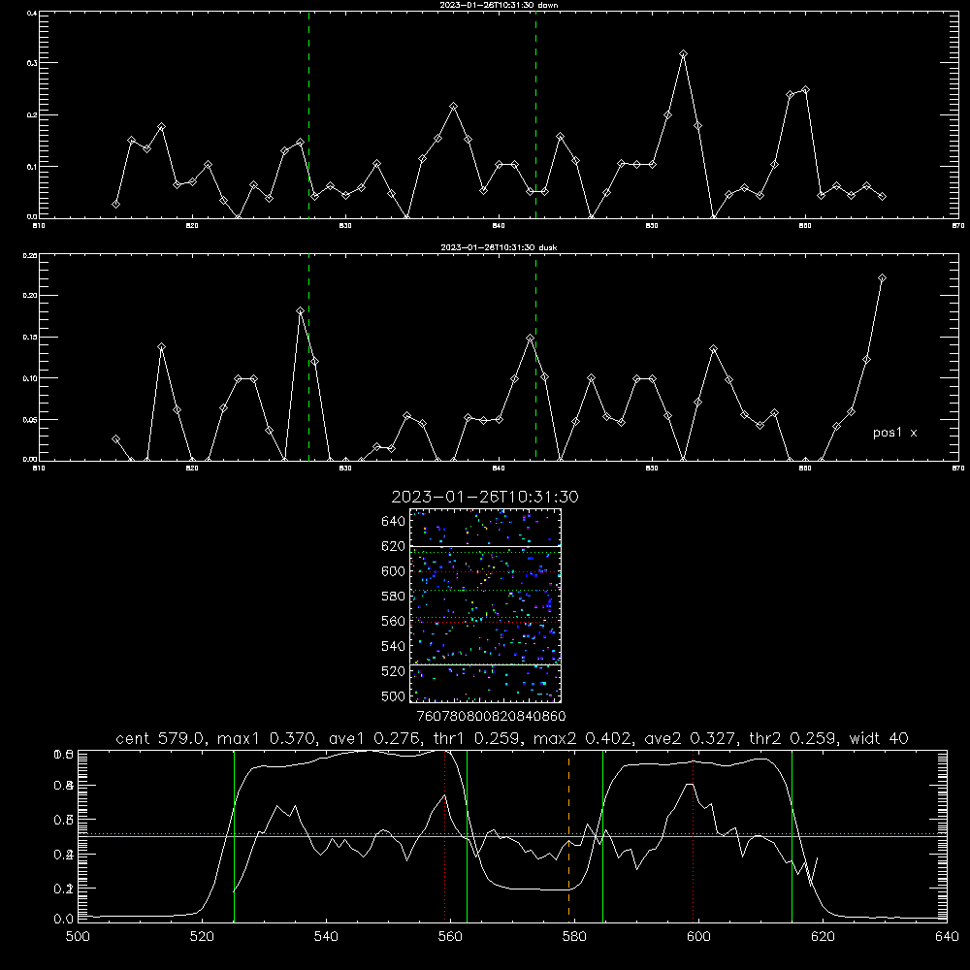Click the '560' label on image y-axis

point(394,621)
